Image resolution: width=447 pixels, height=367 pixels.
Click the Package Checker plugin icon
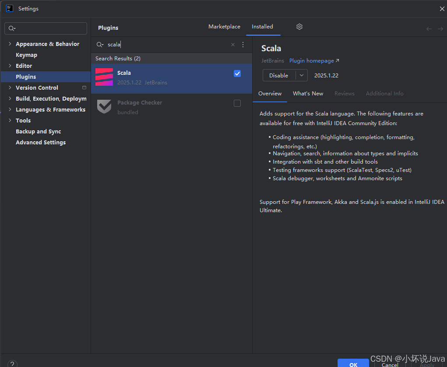click(104, 107)
